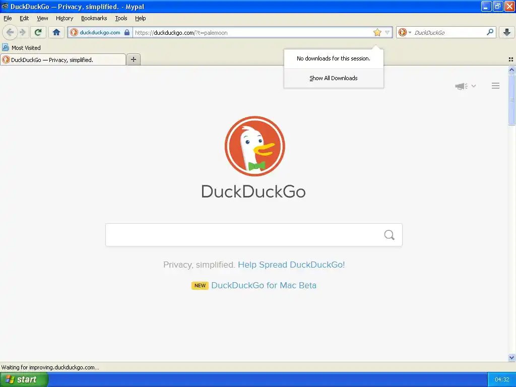Expand the chevron next to the megaphone

tap(474, 86)
